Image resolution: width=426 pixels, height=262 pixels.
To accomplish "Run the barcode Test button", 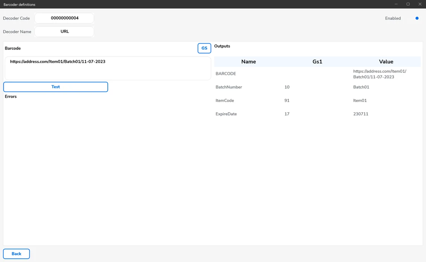I will pos(56,87).
